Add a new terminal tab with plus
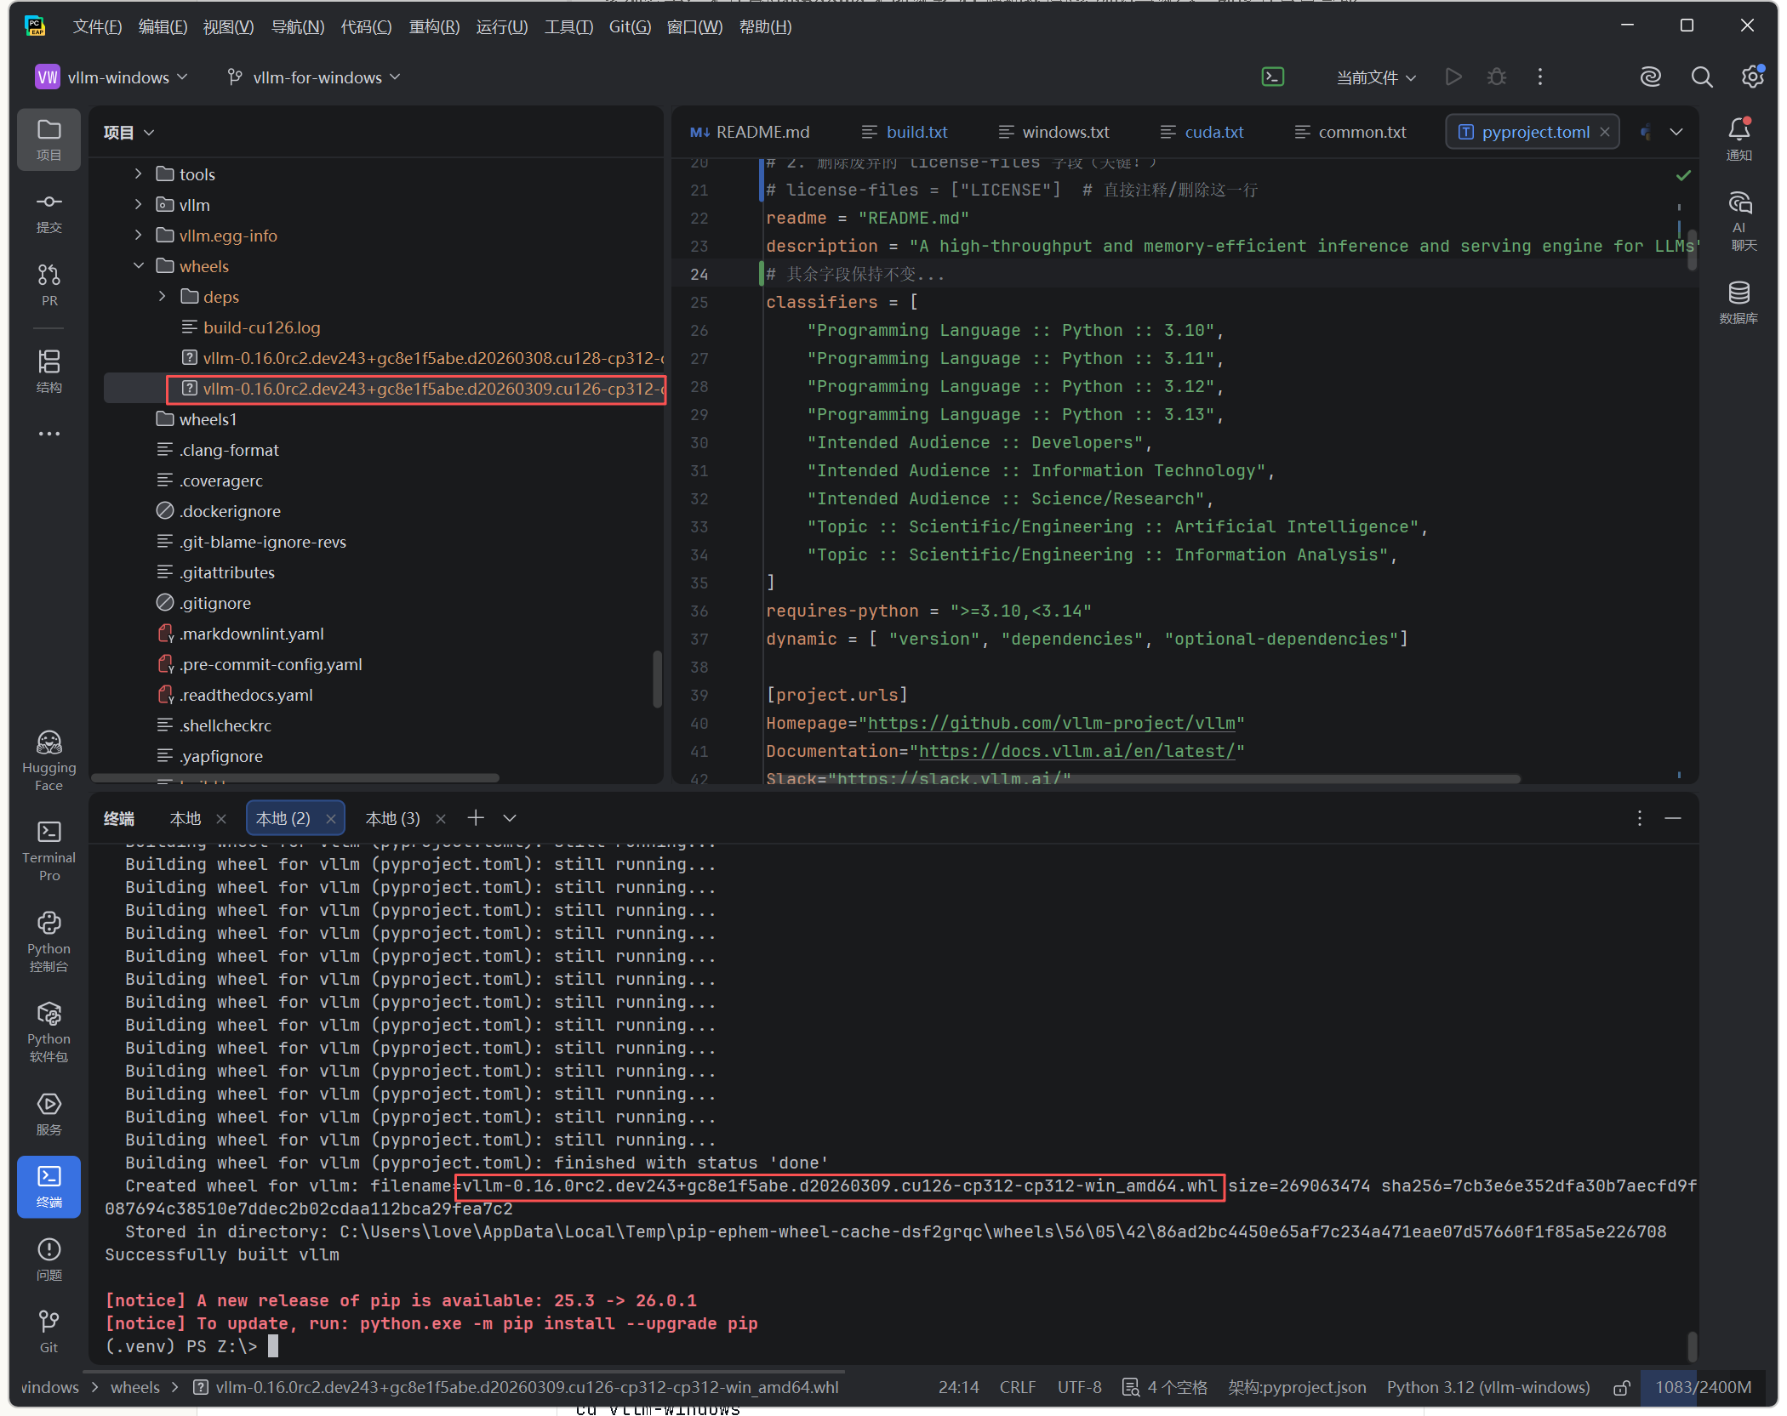 [x=476, y=818]
